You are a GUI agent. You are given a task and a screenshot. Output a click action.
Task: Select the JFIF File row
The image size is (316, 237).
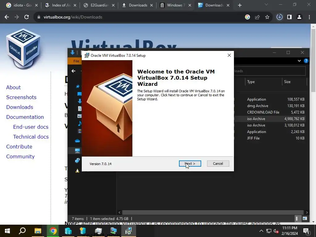(x=270, y=138)
